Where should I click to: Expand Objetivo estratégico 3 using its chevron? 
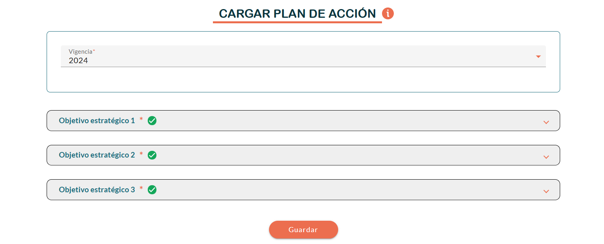(546, 191)
